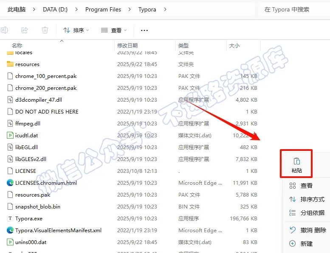This screenshot has width=330, height=253.
Task: Click 5,788 KB size of resources.pak
Action: point(246,195)
